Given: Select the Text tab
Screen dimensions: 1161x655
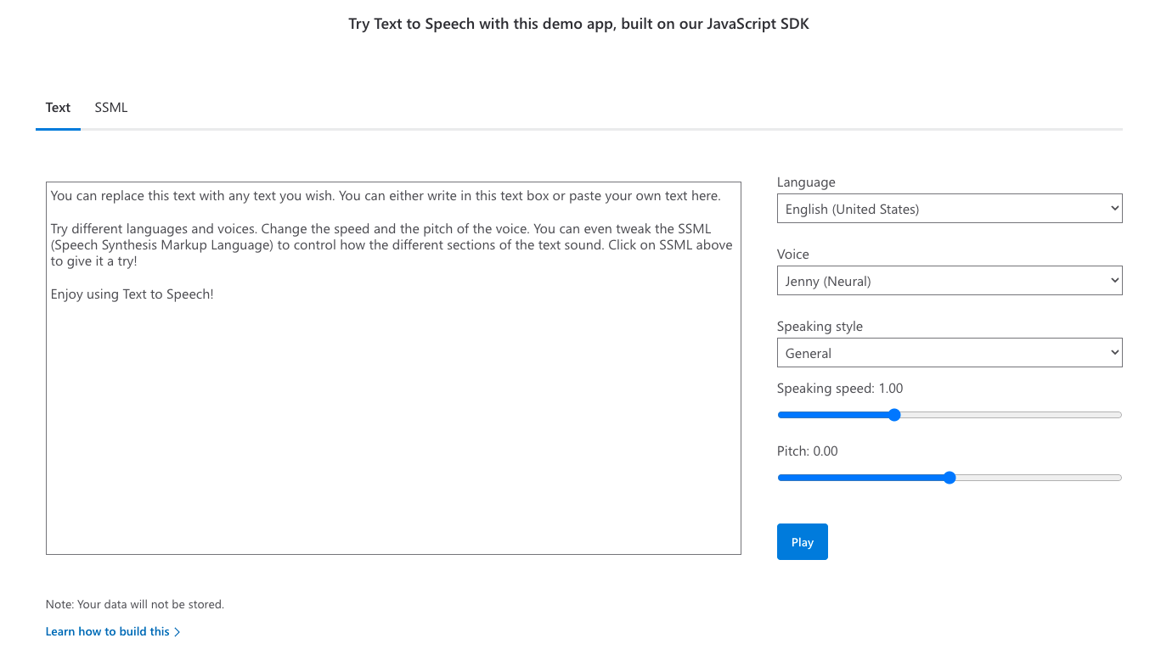Looking at the screenshot, I should pos(58,108).
